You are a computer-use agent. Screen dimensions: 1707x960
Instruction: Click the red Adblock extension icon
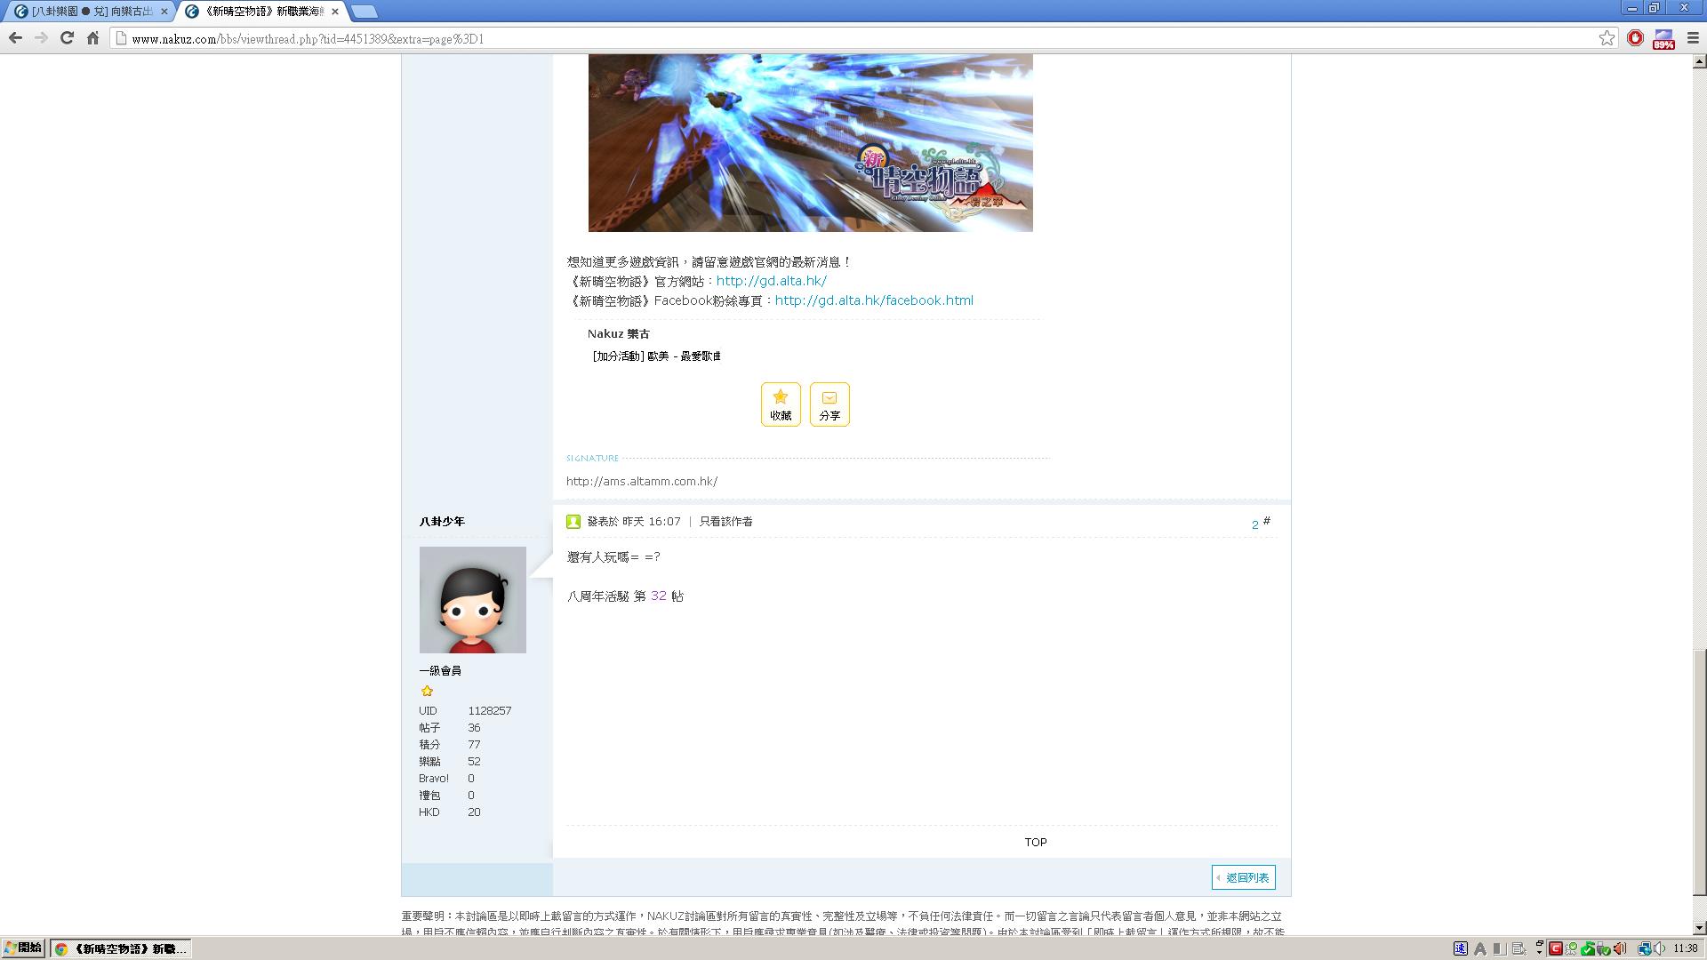point(1635,38)
